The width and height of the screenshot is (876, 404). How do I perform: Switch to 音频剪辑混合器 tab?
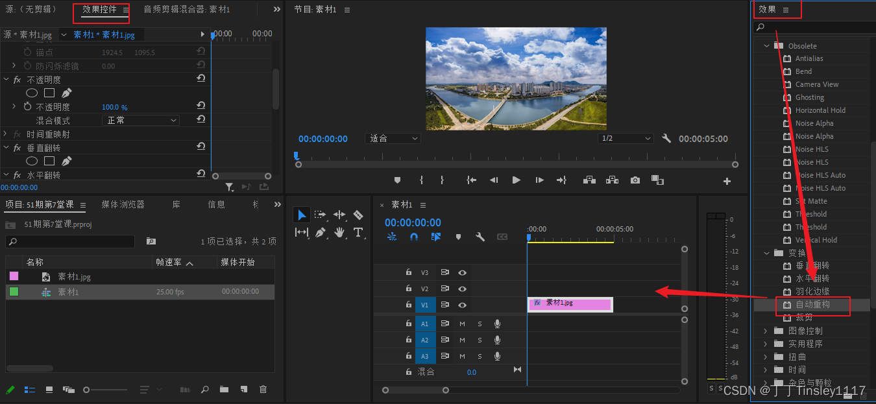[187, 10]
